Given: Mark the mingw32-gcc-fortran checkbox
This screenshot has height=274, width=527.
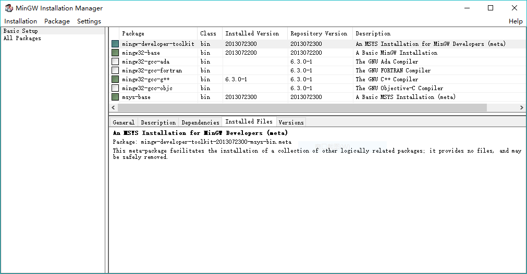Looking at the screenshot, I should pyautogui.click(x=115, y=70).
